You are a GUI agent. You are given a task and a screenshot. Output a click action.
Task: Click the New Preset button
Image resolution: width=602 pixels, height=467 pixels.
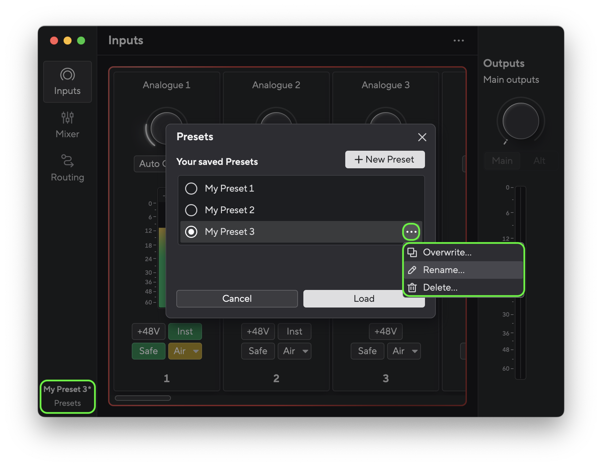[x=385, y=159]
